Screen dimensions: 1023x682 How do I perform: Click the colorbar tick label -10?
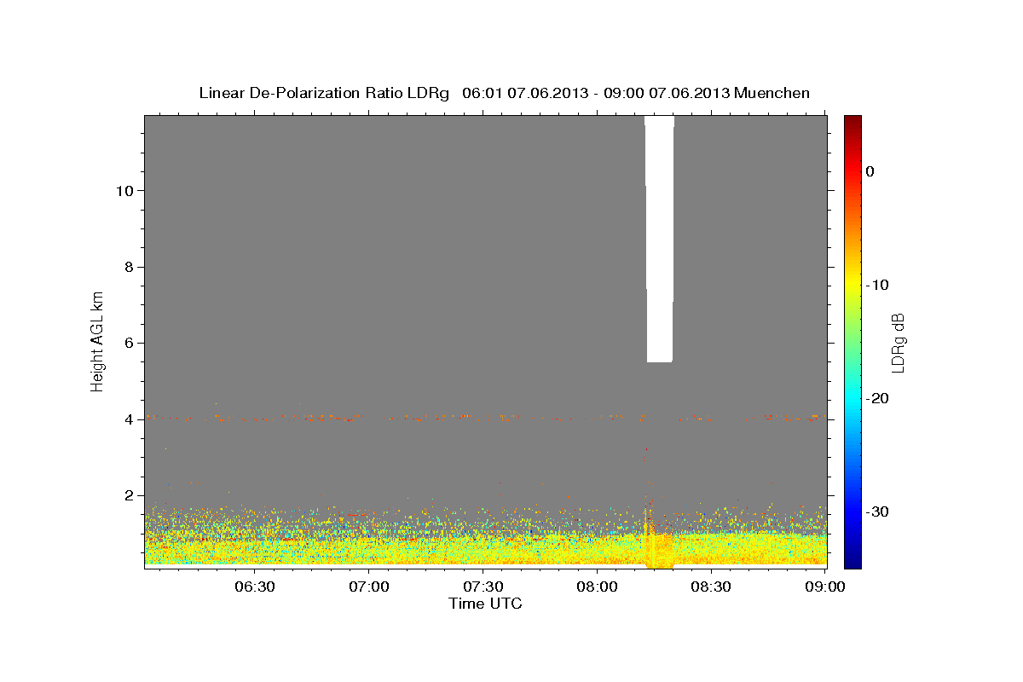876,285
